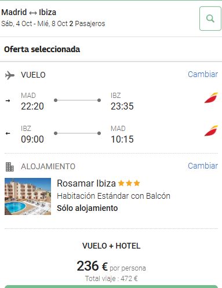Click the three-star hotel rating
The width and height of the screenshot is (222, 288).
(129, 183)
